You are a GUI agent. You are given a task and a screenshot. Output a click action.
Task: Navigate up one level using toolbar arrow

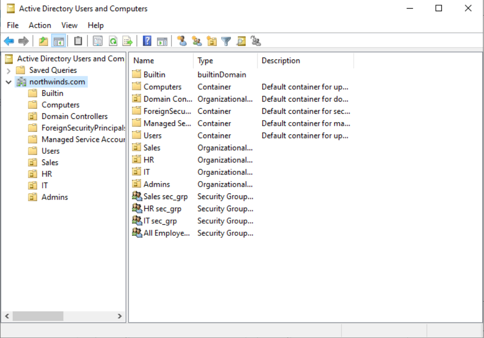(x=43, y=41)
